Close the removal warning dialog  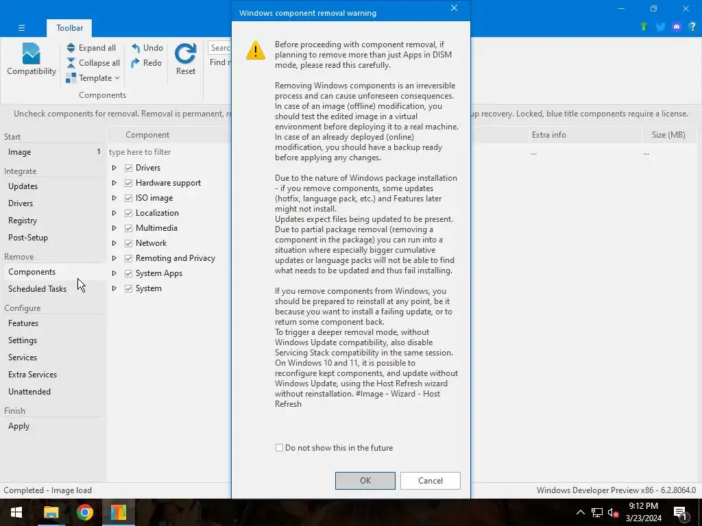click(454, 8)
